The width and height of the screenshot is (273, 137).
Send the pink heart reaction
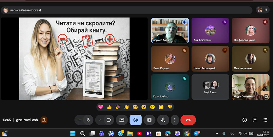101,107
